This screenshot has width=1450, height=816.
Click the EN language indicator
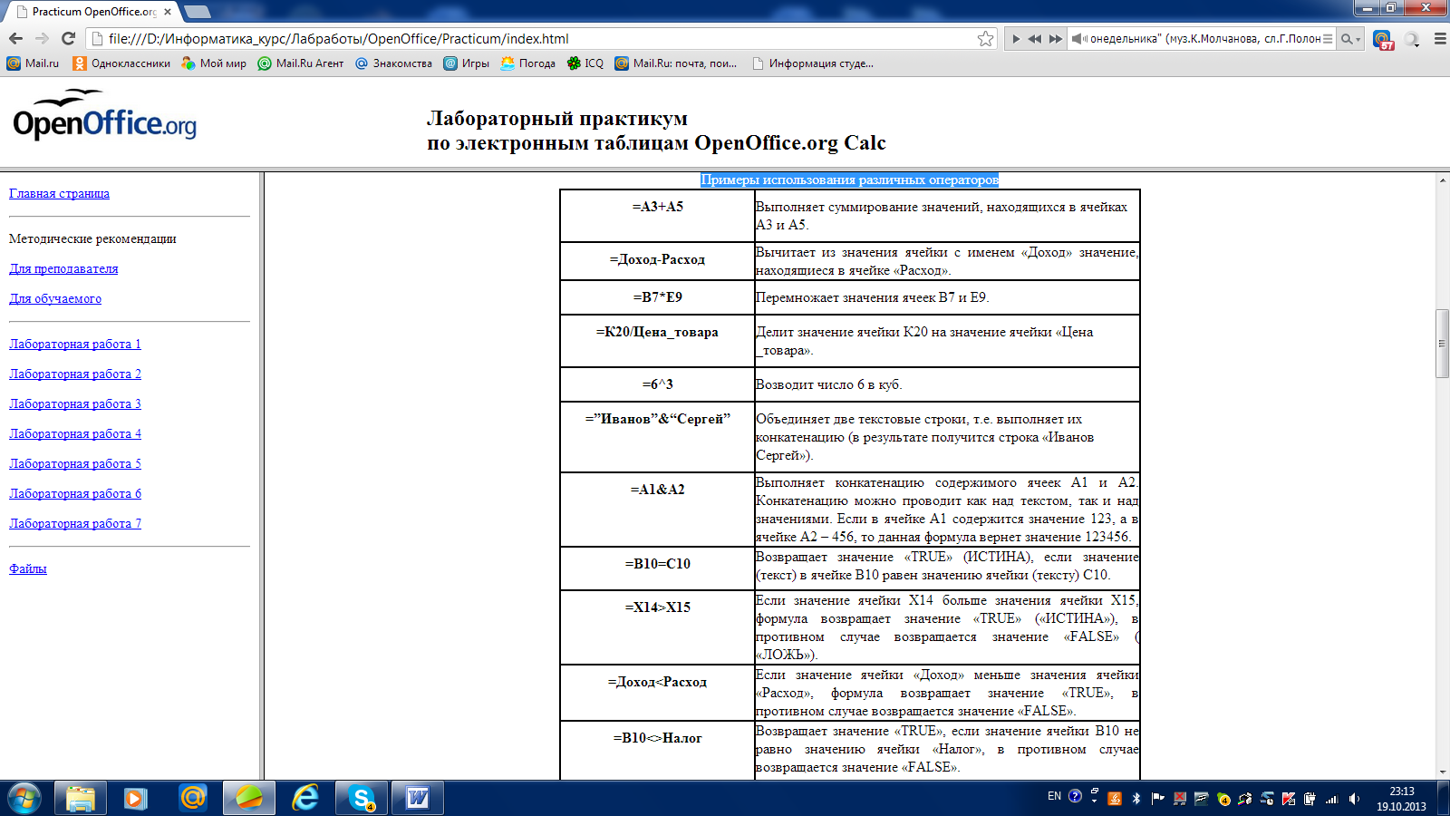[1054, 796]
